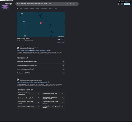Click the Texas.gov result favicon
This screenshot has height=122, width=133.
pyautogui.click(x=18, y=80)
